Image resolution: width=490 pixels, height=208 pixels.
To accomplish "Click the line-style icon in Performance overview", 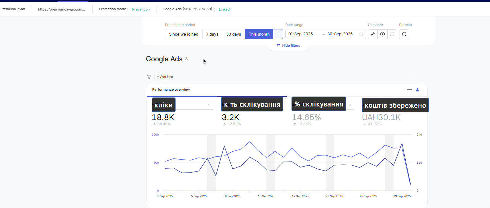I will (x=410, y=89).
